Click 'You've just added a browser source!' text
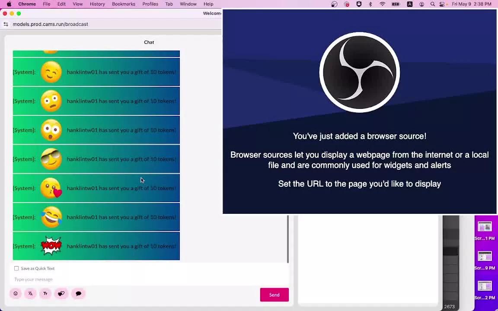 tap(360, 136)
